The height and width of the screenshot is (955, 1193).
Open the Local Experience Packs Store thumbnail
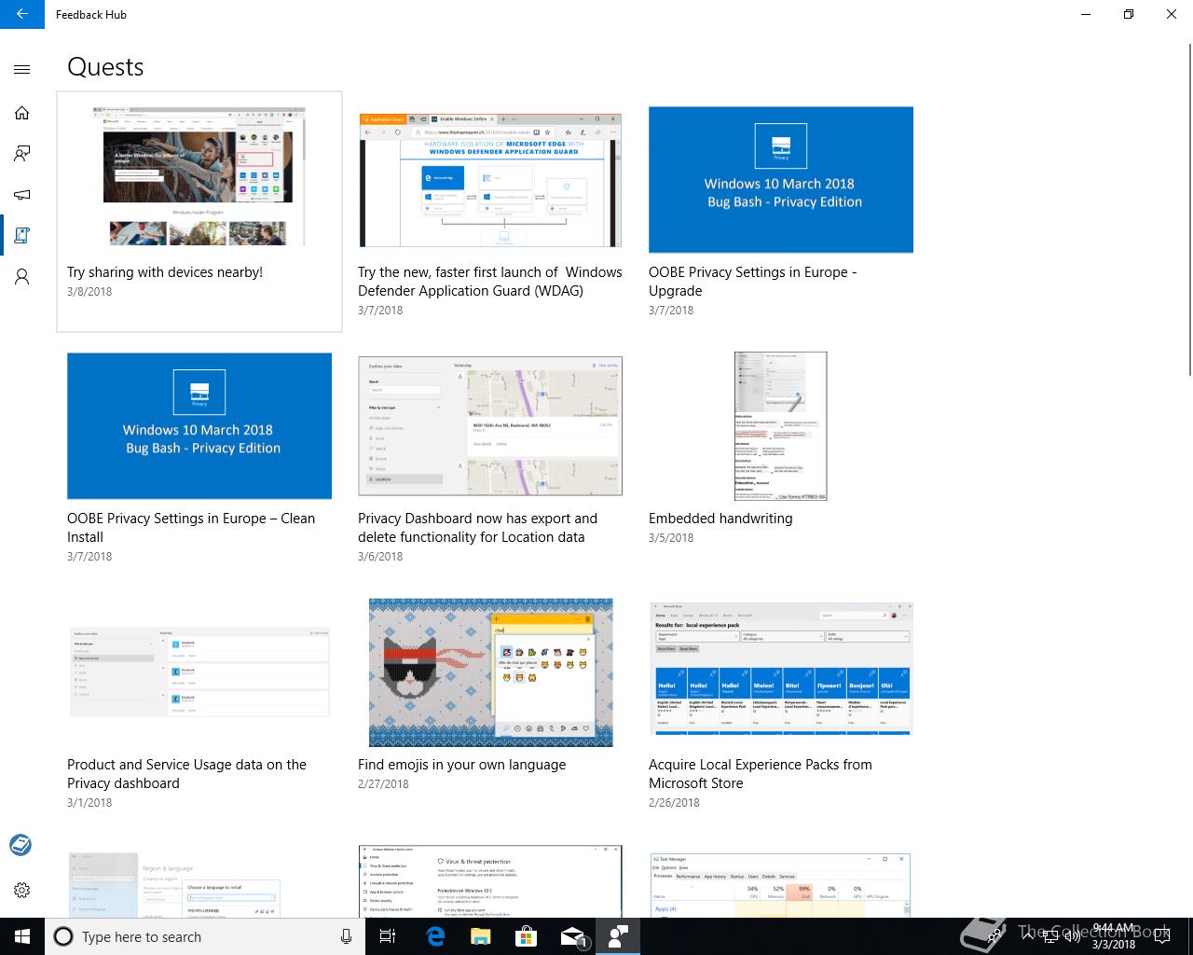(781, 669)
